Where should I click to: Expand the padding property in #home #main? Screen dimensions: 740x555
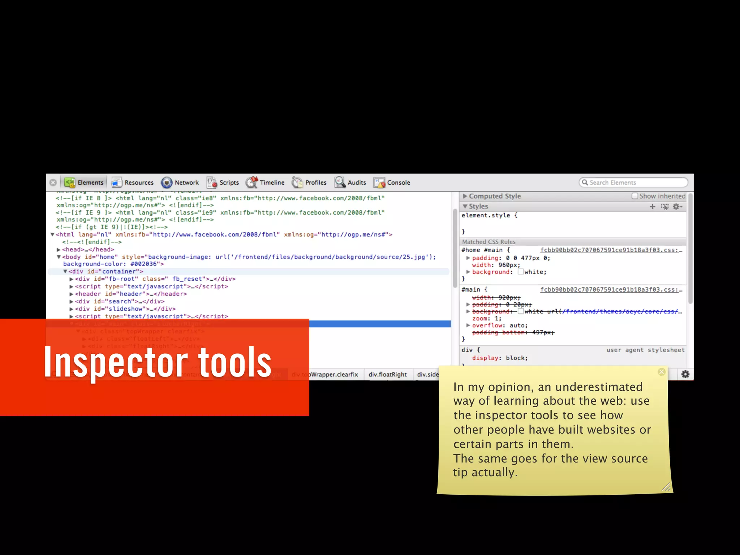click(x=468, y=258)
